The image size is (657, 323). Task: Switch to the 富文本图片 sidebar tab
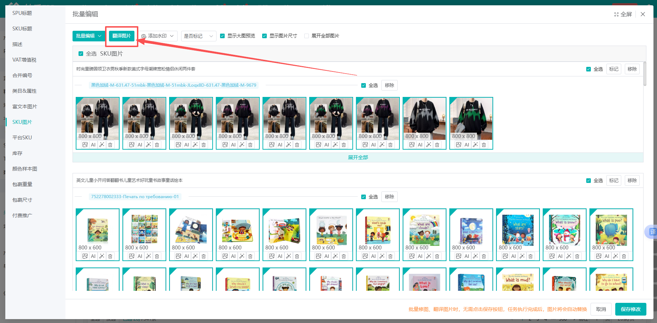[x=24, y=106]
